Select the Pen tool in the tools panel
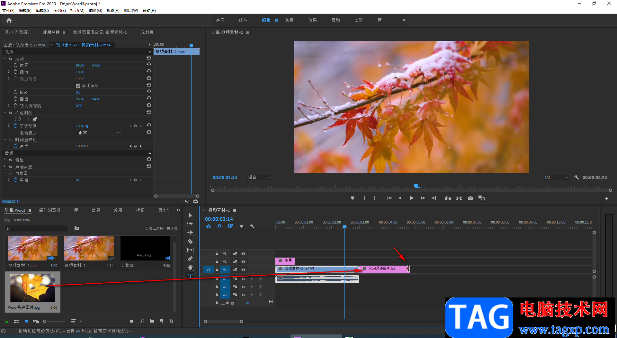Viewport: 617px width, 338px height. pyautogui.click(x=190, y=259)
